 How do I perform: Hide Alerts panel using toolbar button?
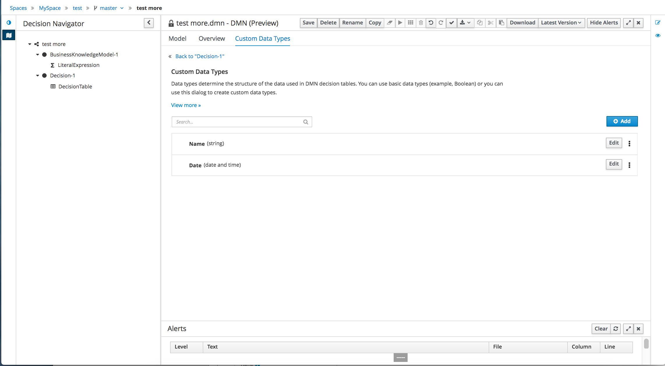pyautogui.click(x=604, y=23)
